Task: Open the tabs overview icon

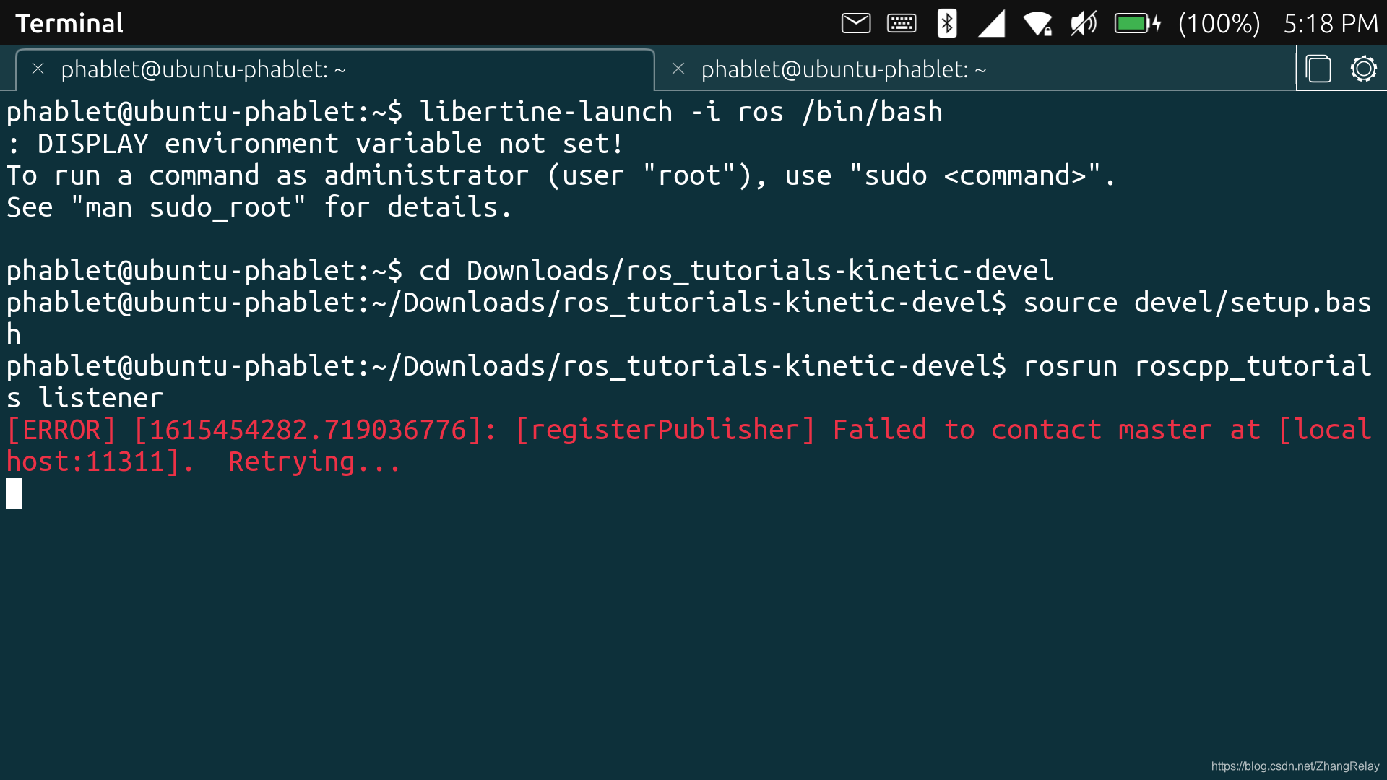Action: point(1318,69)
